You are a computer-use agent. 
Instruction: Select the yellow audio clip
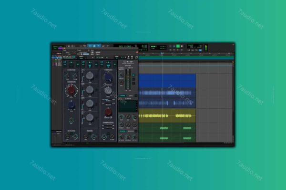tap(167, 116)
